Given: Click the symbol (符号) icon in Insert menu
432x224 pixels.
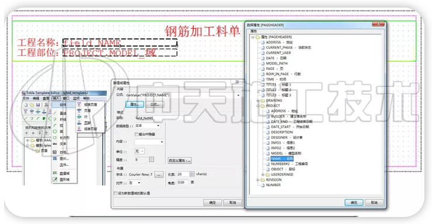Looking at the screenshot, I should [54, 152].
